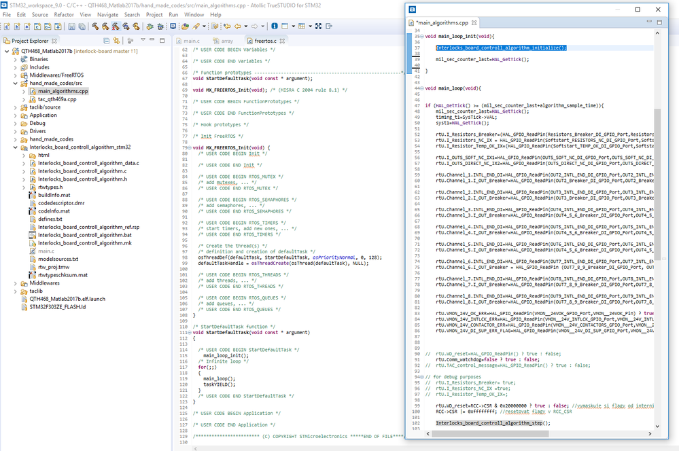Screen dimensions: 679x451
Task: Click the first hammer Build icon
Action: click(95, 26)
